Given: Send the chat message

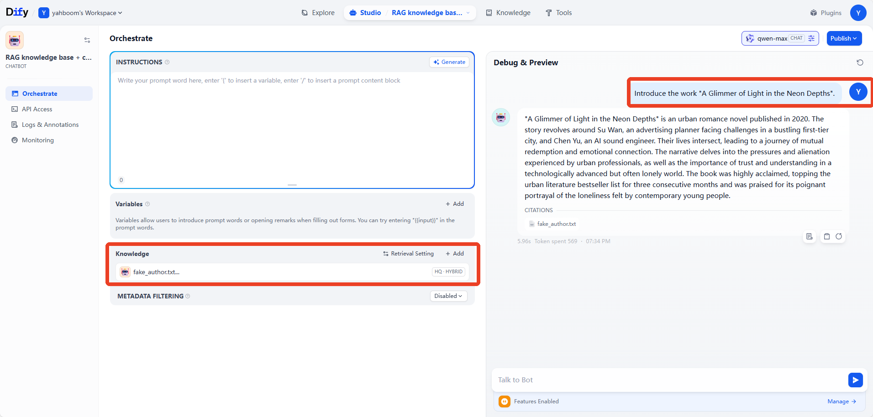Looking at the screenshot, I should click(x=855, y=380).
